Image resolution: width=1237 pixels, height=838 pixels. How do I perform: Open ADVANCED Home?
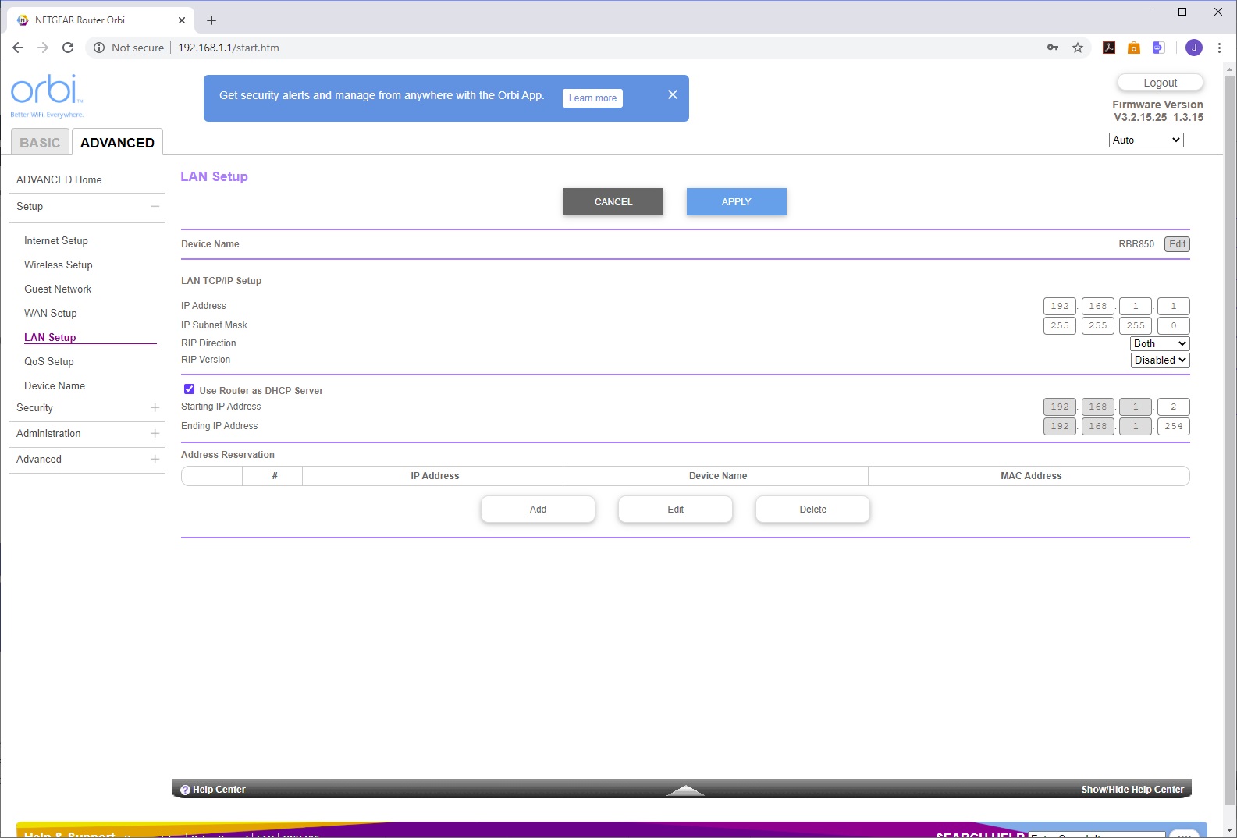coord(59,179)
